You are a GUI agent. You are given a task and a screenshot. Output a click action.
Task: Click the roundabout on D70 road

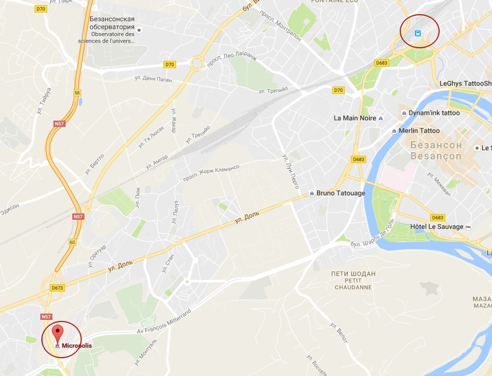pyautogui.click(x=197, y=62)
